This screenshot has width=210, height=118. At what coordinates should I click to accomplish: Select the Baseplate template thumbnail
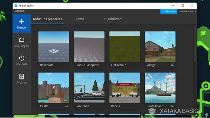(54, 47)
